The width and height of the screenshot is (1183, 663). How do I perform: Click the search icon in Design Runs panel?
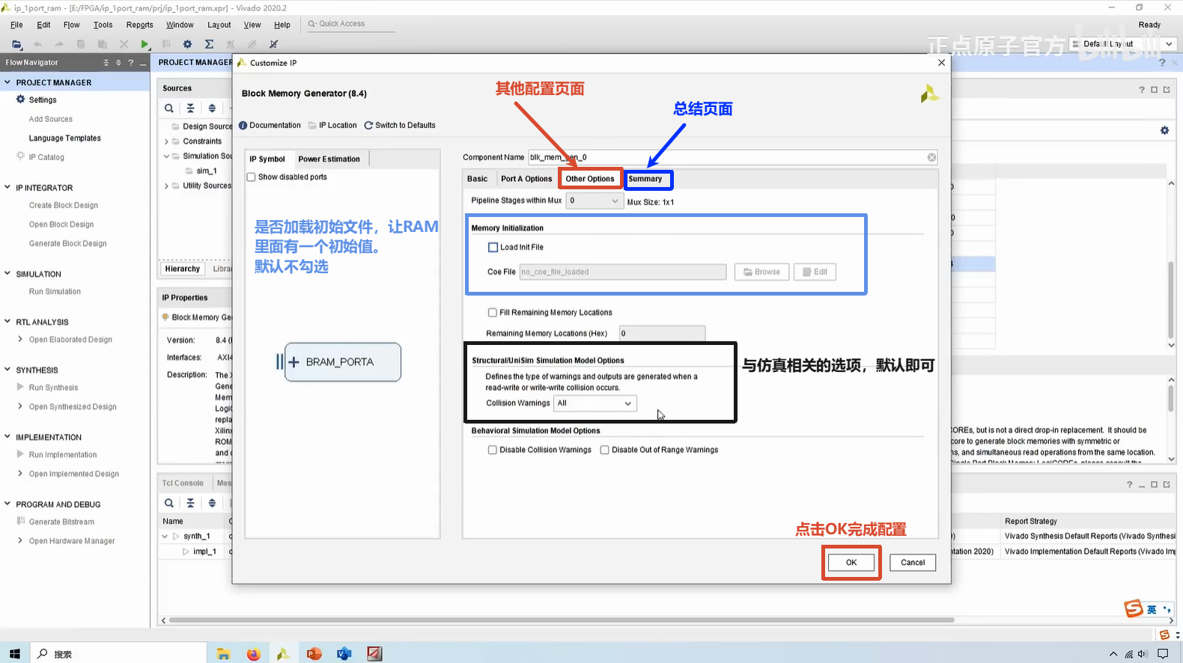[x=169, y=503]
